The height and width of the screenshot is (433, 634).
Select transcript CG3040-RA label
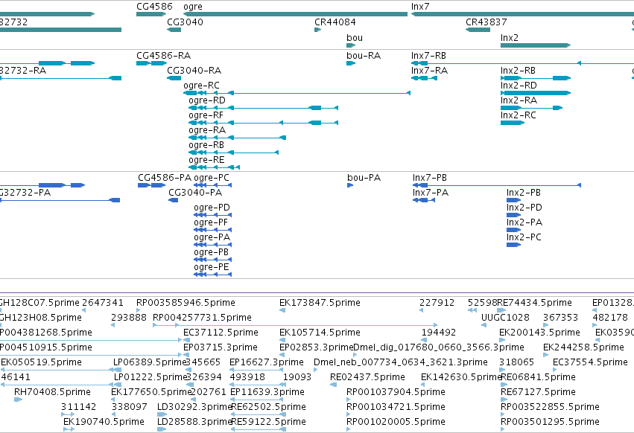[x=194, y=70]
